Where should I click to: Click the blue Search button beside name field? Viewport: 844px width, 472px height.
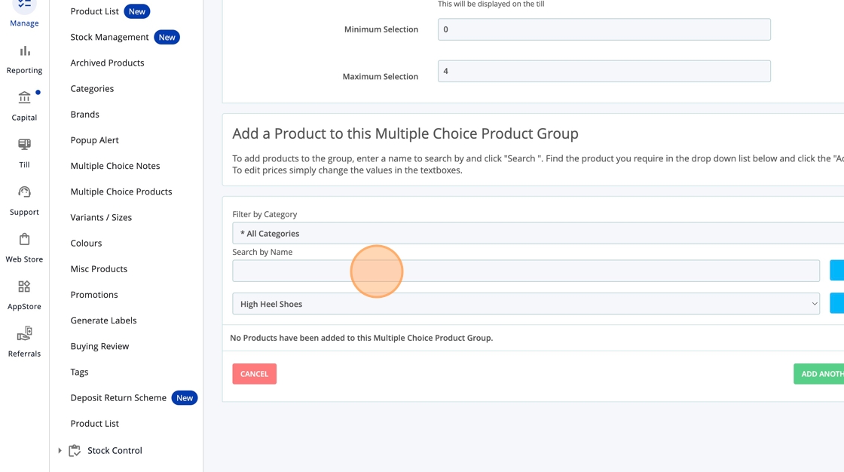[837, 271]
